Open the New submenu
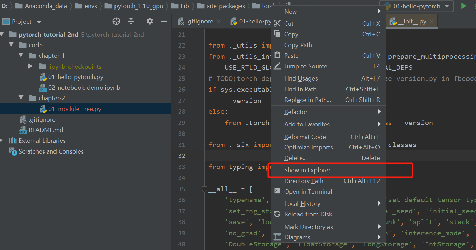This screenshot has width=476, height=250. 328,11
